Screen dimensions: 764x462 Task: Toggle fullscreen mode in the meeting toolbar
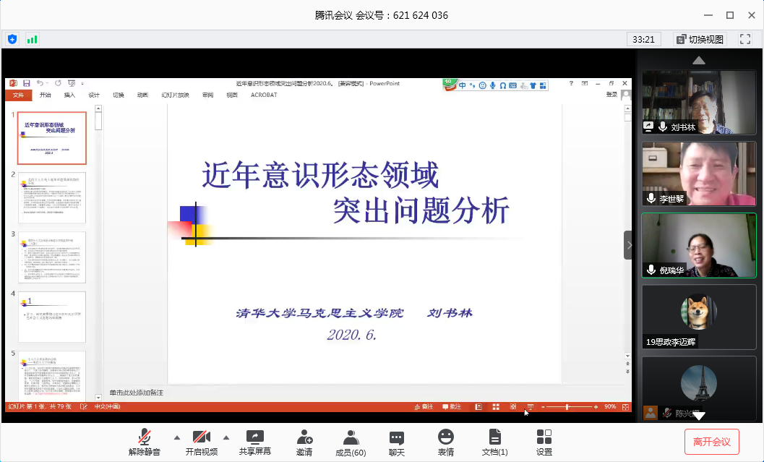pos(744,39)
